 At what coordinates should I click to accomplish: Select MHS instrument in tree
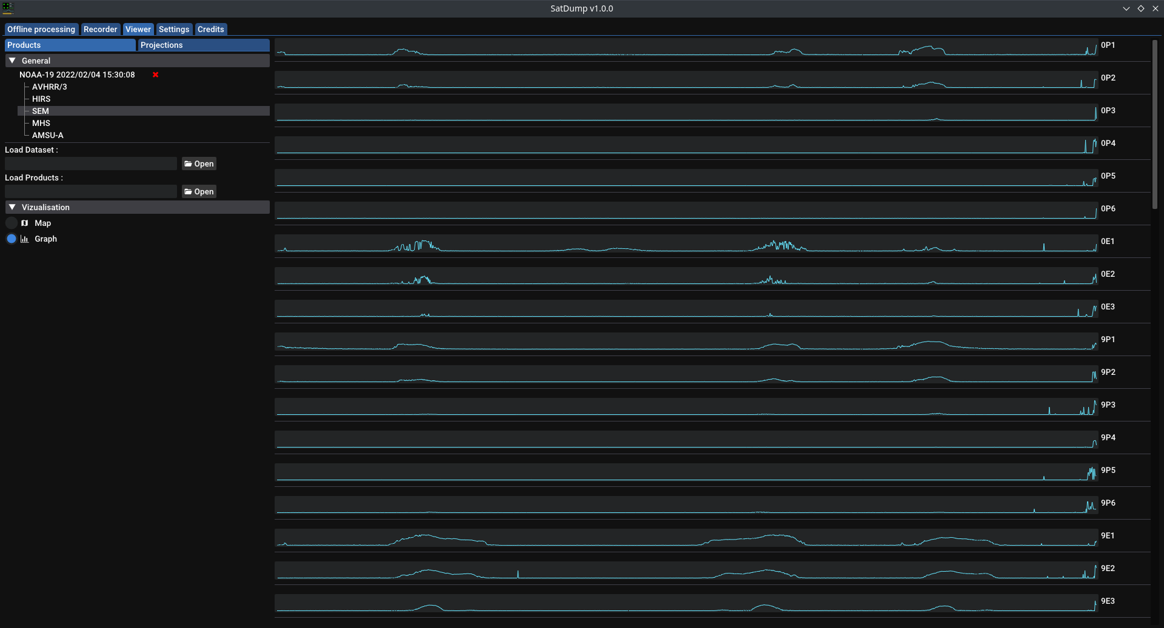pyautogui.click(x=41, y=123)
